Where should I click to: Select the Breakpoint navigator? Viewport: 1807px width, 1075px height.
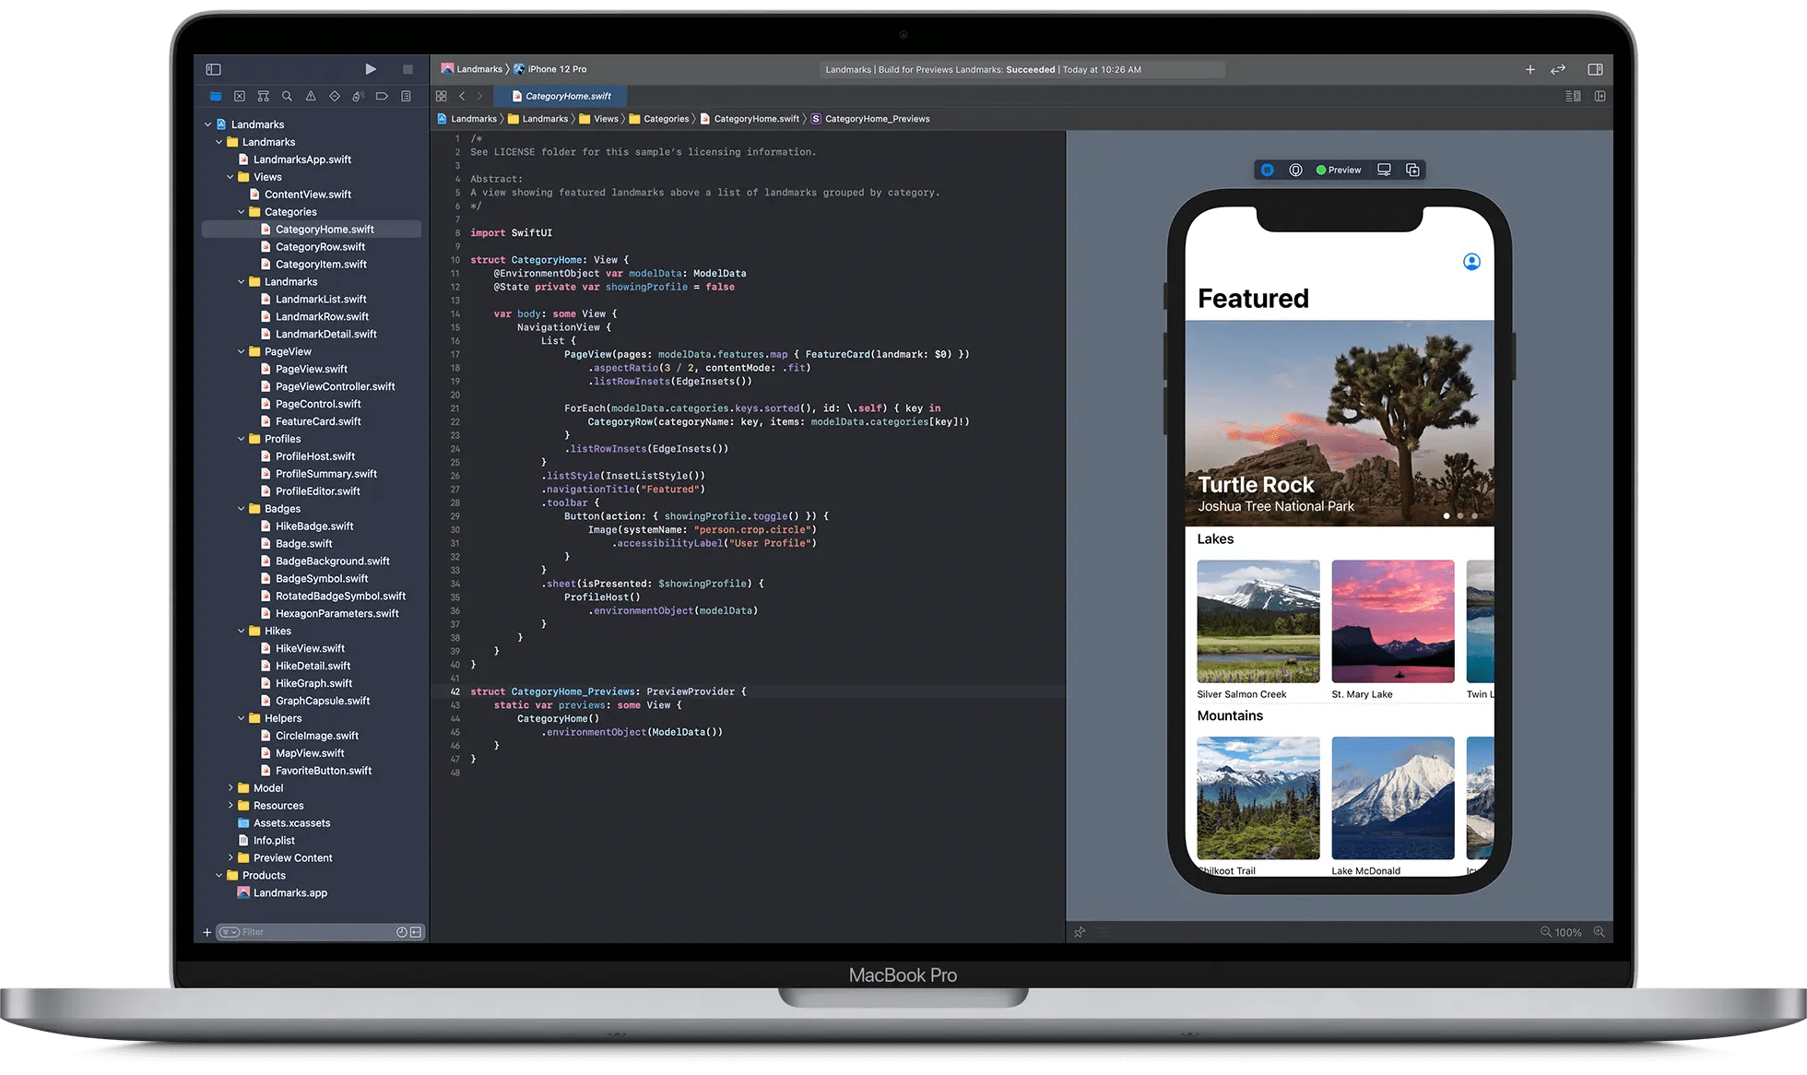tap(382, 96)
